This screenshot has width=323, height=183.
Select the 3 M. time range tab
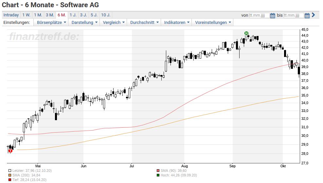[x=50, y=15]
